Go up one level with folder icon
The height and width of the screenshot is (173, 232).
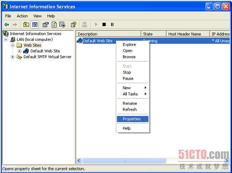pyautogui.click(x=26, y=24)
